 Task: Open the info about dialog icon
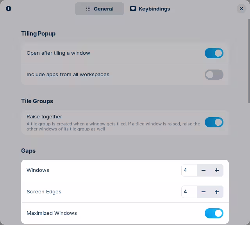click(9, 9)
